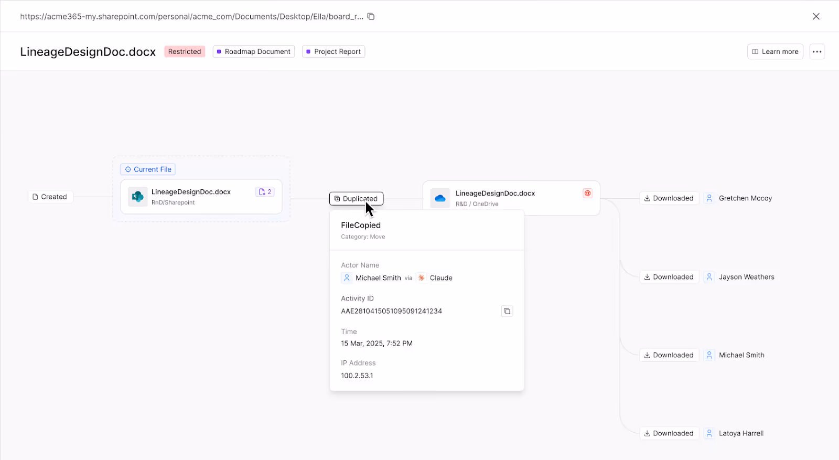Click the copies count badge showing 2

pos(265,192)
